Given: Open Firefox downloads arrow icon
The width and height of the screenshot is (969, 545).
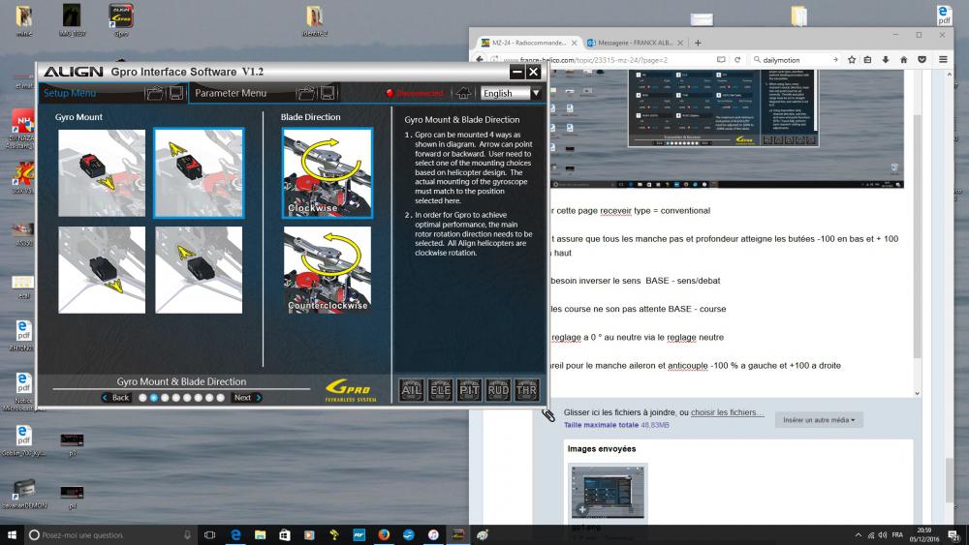Looking at the screenshot, I should pyautogui.click(x=886, y=60).
